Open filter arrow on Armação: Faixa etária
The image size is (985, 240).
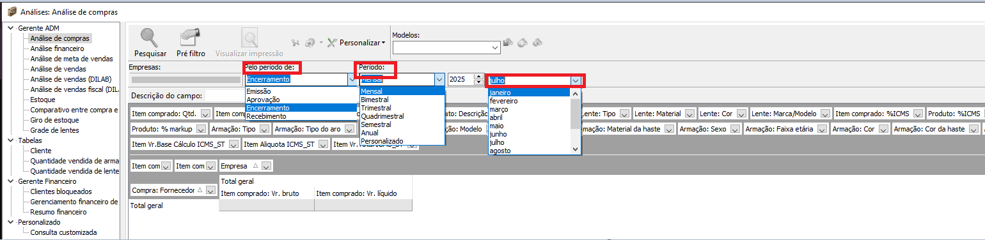tap(821, 129)
